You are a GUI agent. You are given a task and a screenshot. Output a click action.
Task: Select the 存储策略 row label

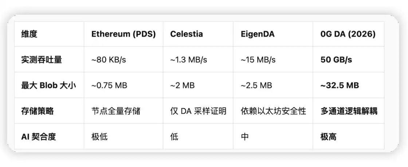[x=38, y=111]
